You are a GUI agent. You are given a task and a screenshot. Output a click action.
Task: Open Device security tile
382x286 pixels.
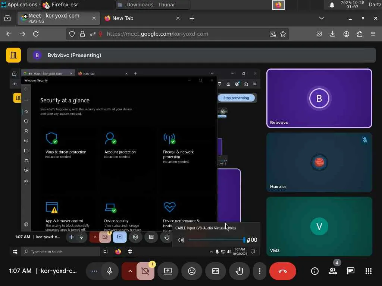pos(123,216)
